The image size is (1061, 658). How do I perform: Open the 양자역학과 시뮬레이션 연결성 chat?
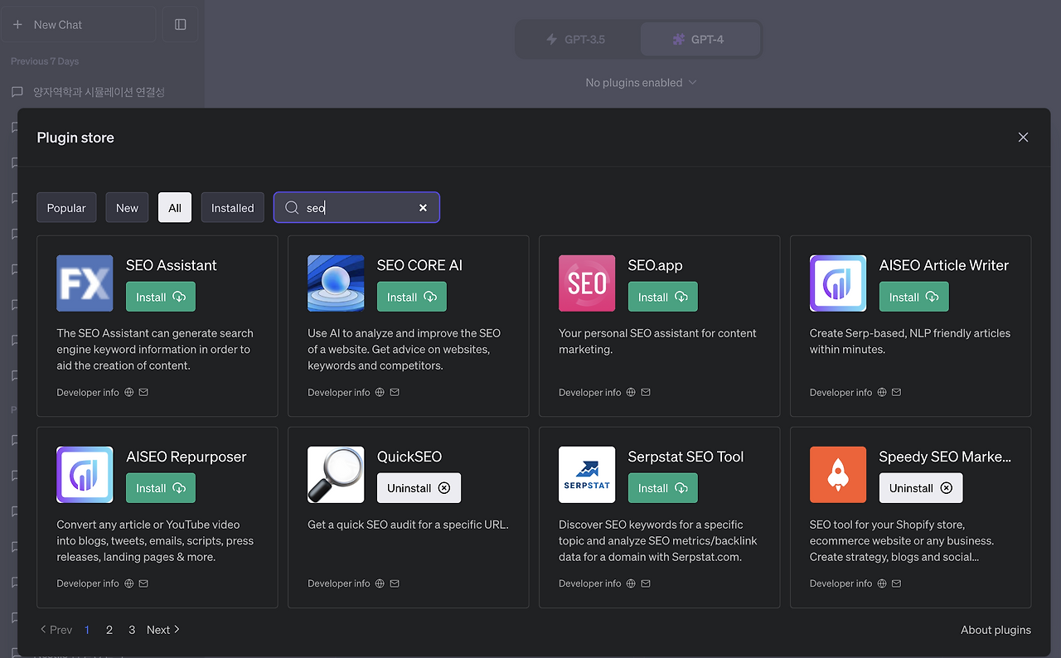tap(99, 92)
